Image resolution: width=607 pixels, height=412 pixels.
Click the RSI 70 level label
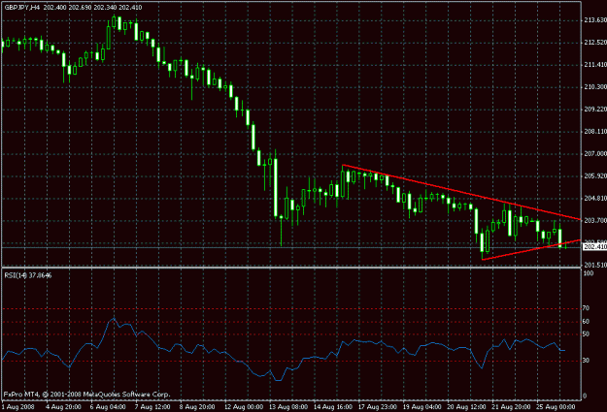tap(586, 308)
